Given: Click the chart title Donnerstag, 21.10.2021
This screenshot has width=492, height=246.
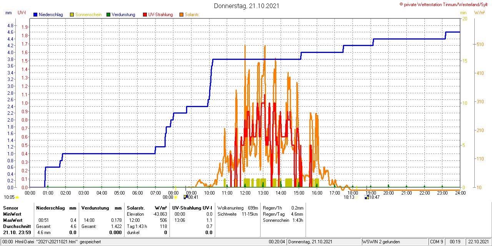Looking at the screenshot, I should pyautogui.click(x=247, y=6).
